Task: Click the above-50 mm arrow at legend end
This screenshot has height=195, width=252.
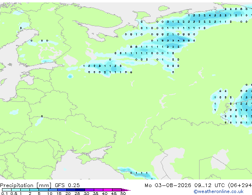Action: [126, 190]
